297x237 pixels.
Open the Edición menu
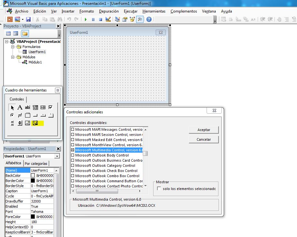click(x=40, y=11)
